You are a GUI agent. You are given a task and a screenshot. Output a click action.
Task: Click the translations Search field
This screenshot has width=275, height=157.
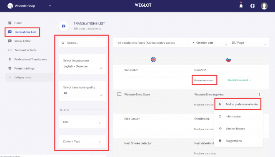point(82,43)
